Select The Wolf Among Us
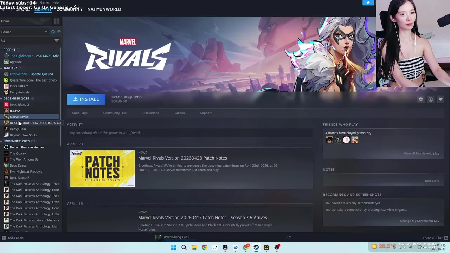 24,160
